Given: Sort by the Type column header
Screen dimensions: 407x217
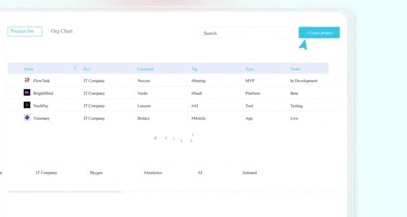Looking at the screenshot, I should point(249,69).
